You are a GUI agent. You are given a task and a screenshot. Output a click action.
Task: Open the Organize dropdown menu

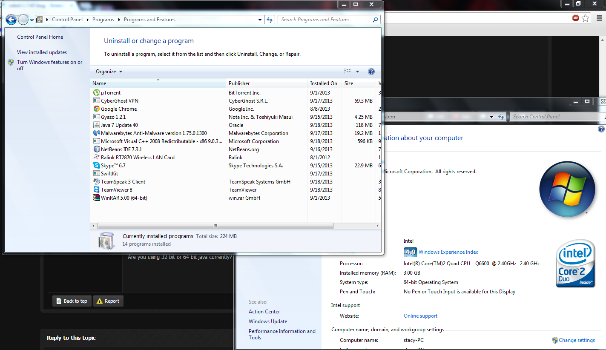coord(109,72)
